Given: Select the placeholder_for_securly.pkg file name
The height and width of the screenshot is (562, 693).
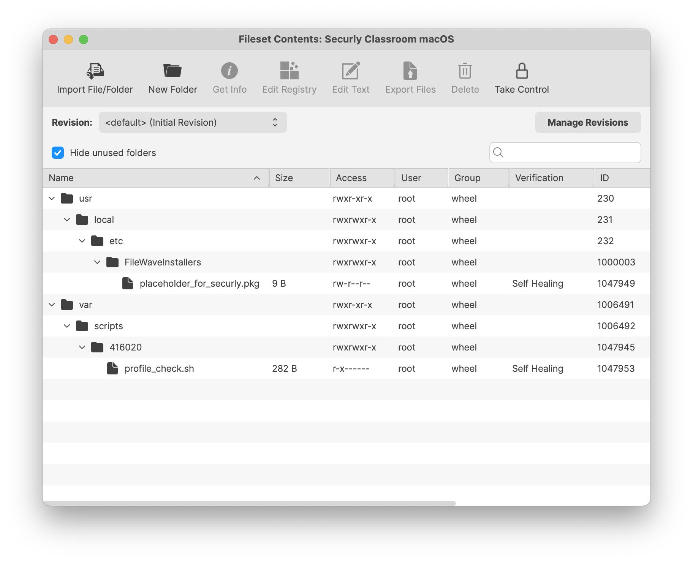Looking at the screenshot, I should click(199, 284).
